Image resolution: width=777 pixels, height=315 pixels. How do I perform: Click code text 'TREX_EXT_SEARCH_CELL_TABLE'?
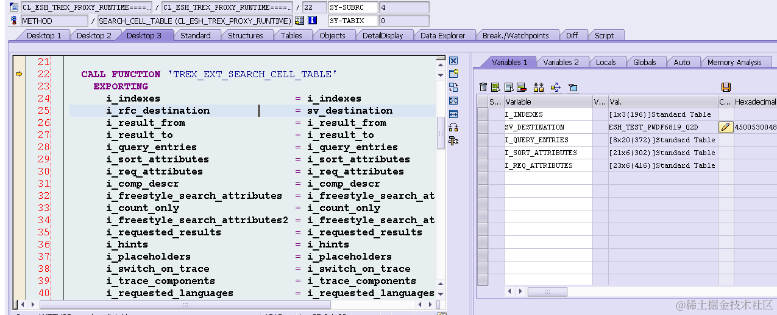(252, 74)
